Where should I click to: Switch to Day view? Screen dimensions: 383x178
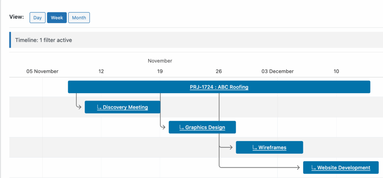[x=37, y=18]
